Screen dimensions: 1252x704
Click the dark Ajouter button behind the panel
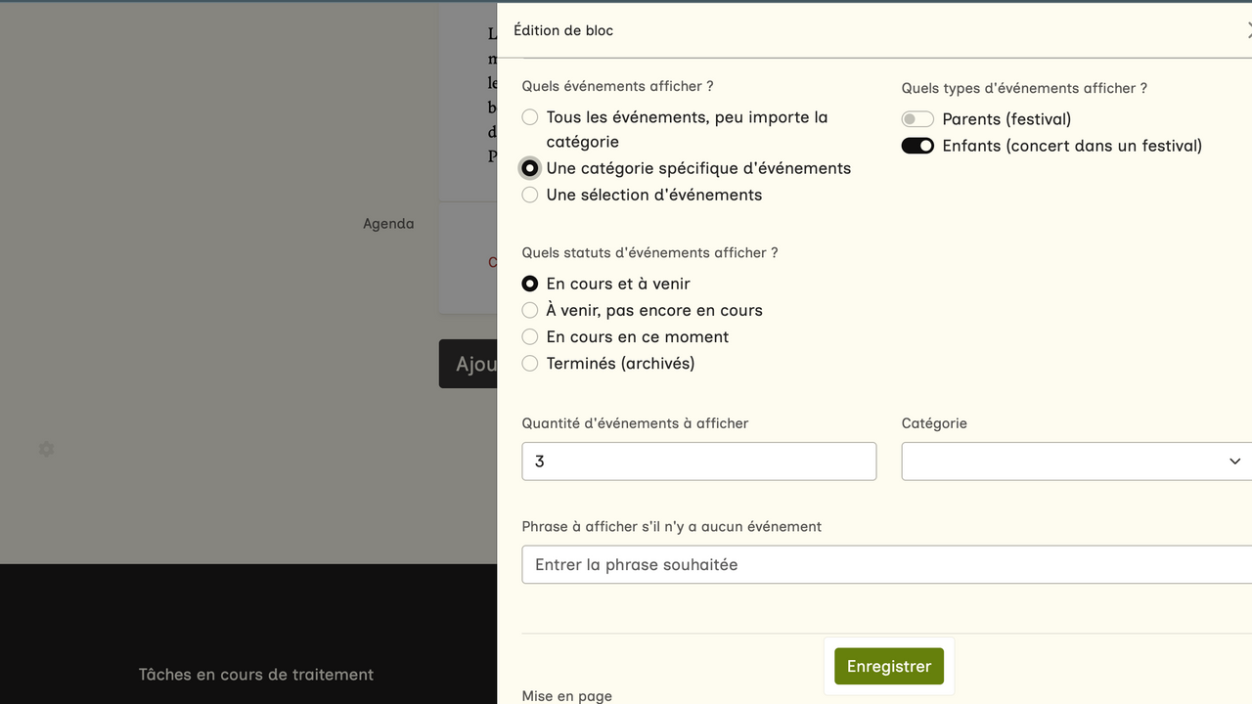pos(469,364)
